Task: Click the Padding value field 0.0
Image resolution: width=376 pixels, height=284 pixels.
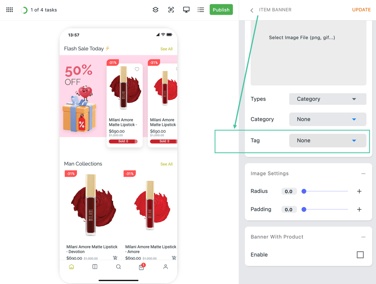Action: point(289,210)
